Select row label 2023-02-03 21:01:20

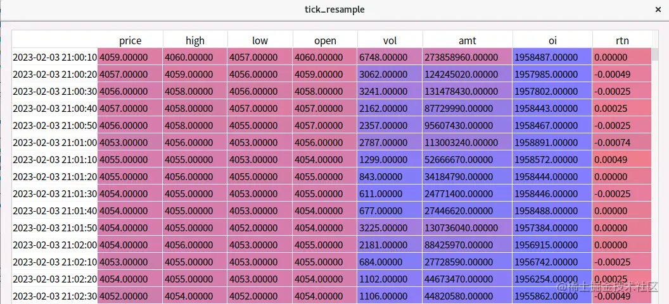pos(54,176)
